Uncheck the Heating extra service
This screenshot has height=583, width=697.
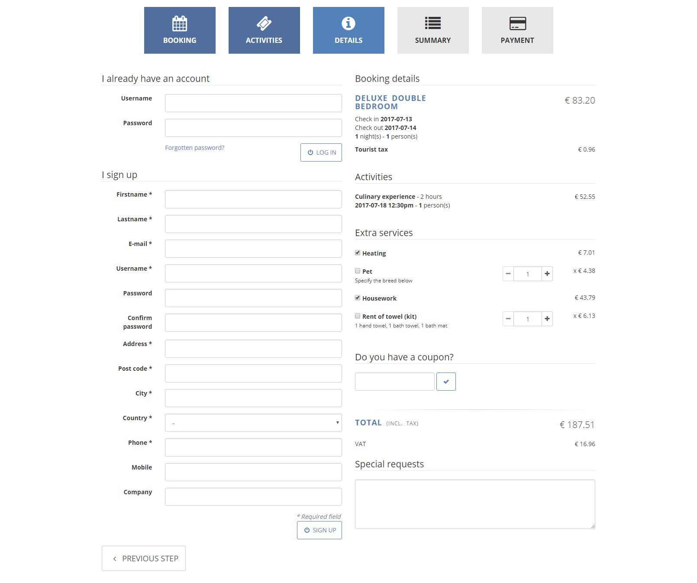click(x=358, y=253)
